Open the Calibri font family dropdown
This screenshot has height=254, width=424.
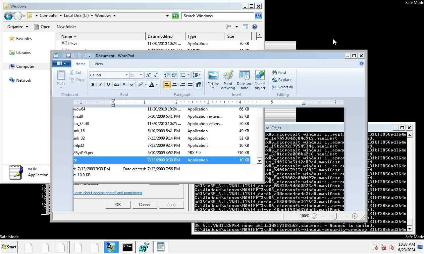(x=126, y=75)
